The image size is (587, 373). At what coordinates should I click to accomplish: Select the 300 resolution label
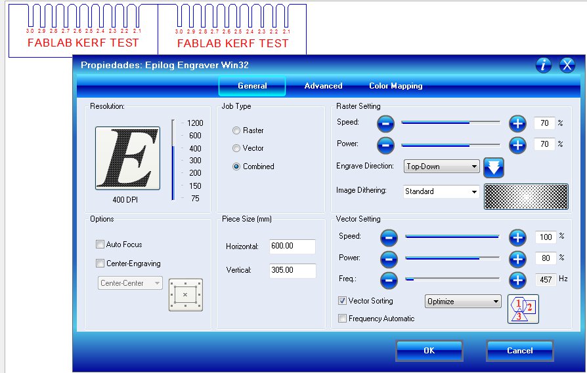coord(195,161)
